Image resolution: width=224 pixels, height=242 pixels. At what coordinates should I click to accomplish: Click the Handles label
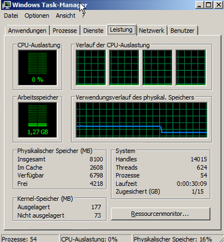[126, 159]
